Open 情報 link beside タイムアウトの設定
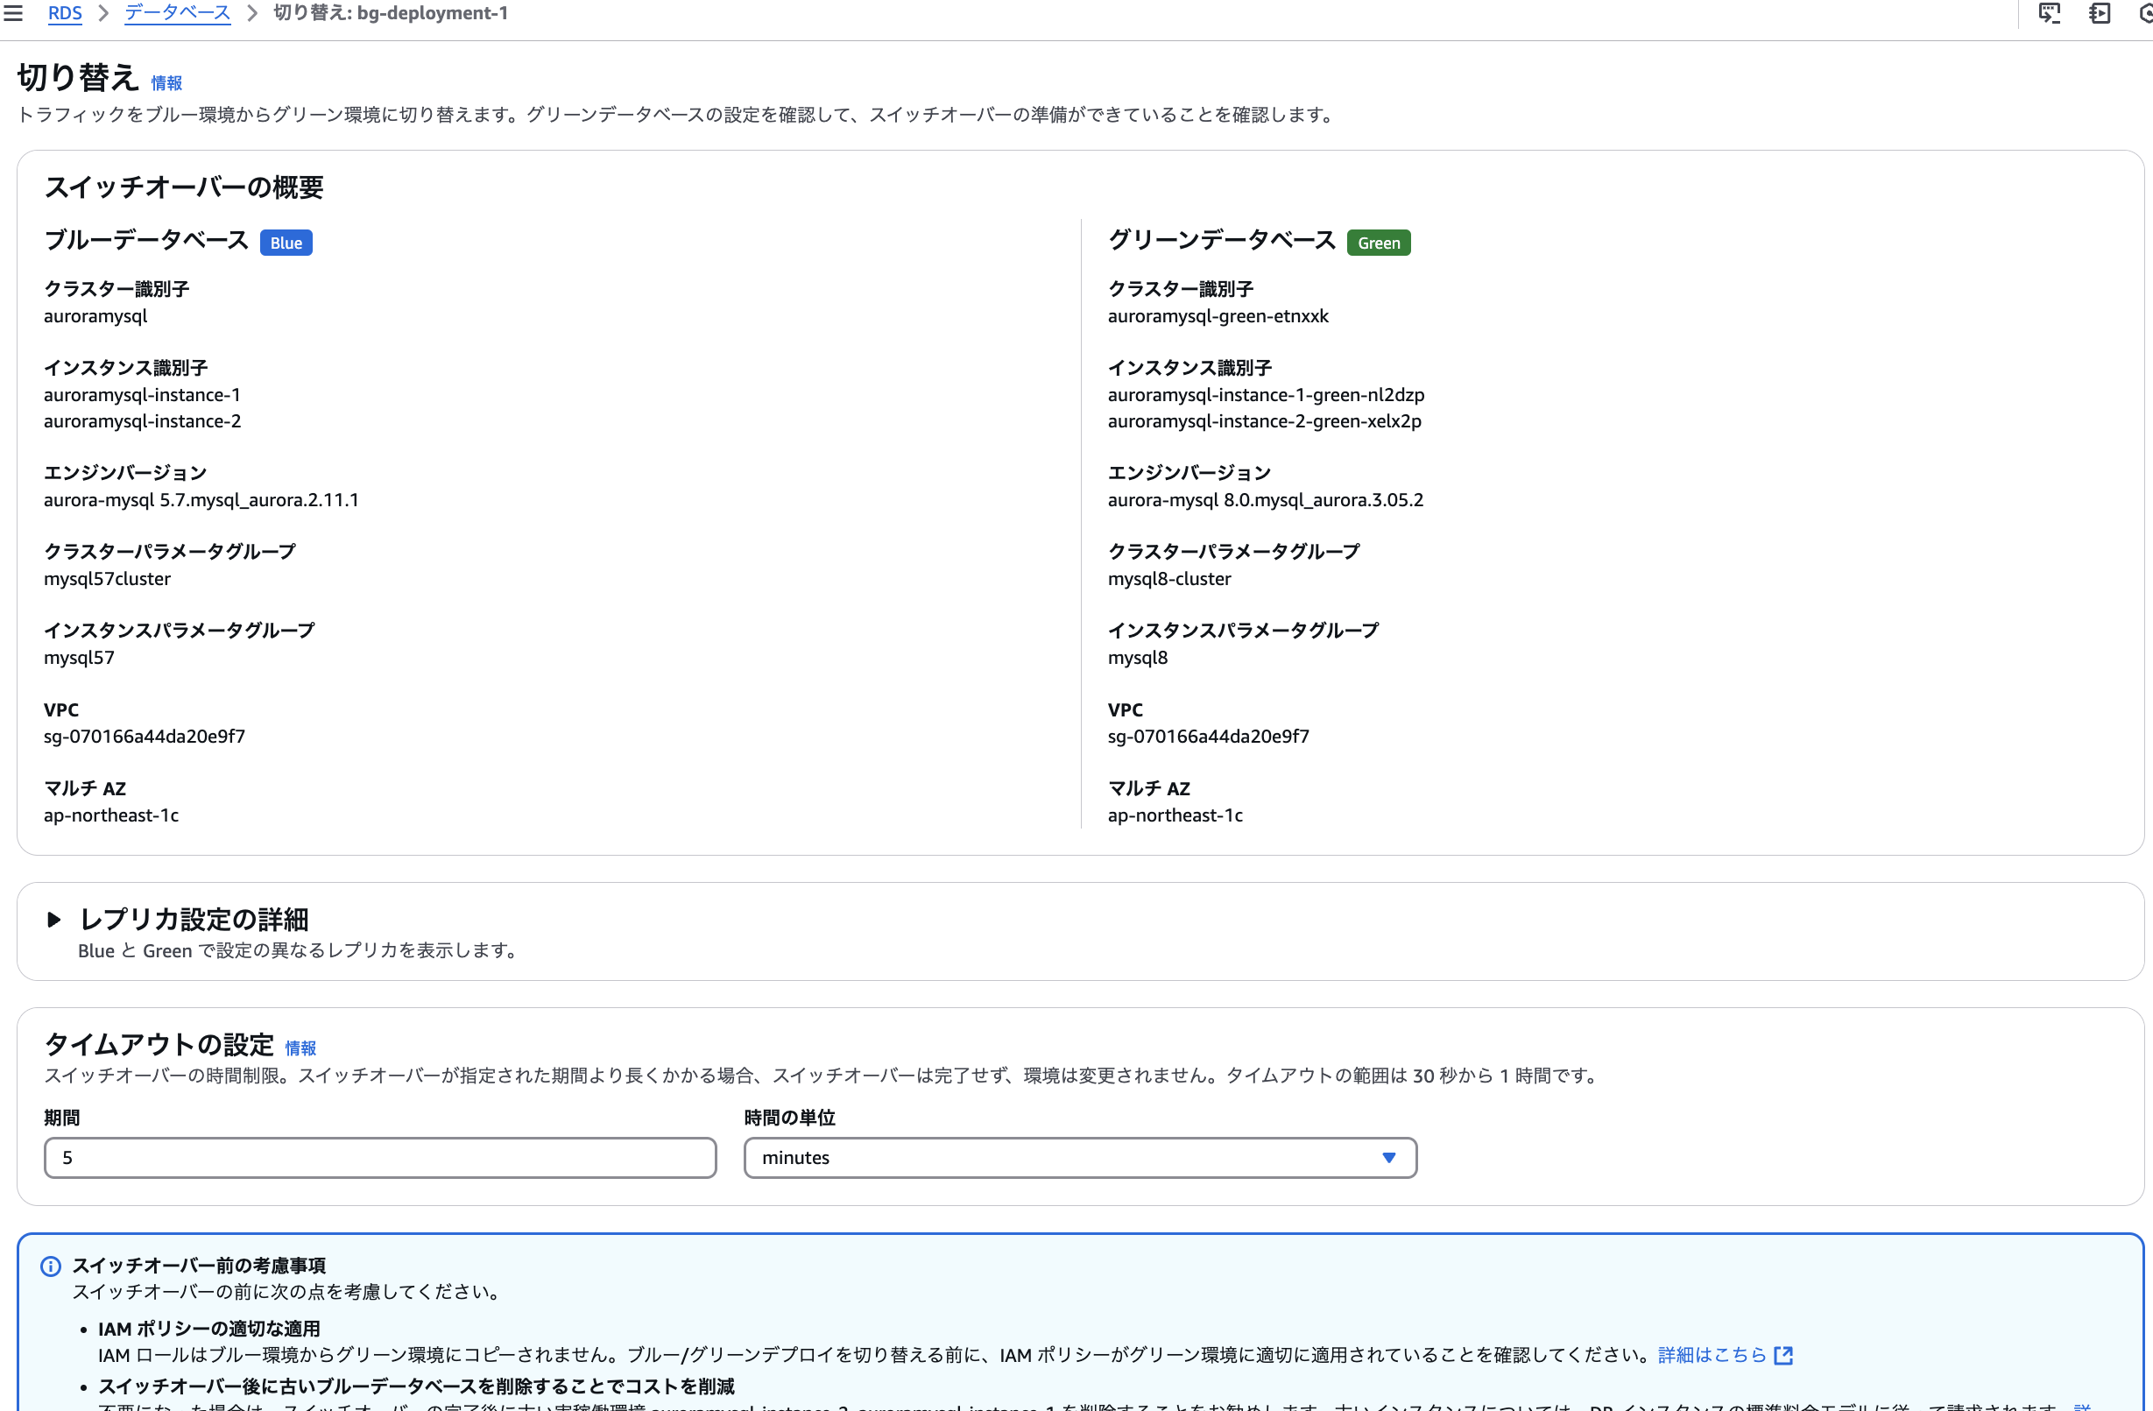The image size is (2153, 1411). pyautogui.click(x=300, y=1048)
